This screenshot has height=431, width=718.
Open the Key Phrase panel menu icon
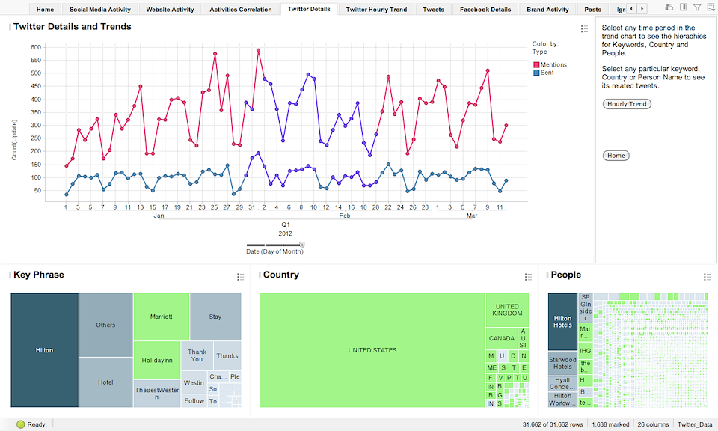tap(240, 277)
